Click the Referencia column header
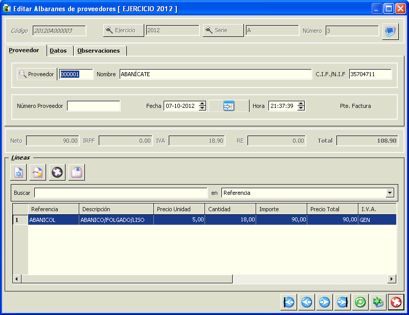The image size is (409, 315). [54, 209]
